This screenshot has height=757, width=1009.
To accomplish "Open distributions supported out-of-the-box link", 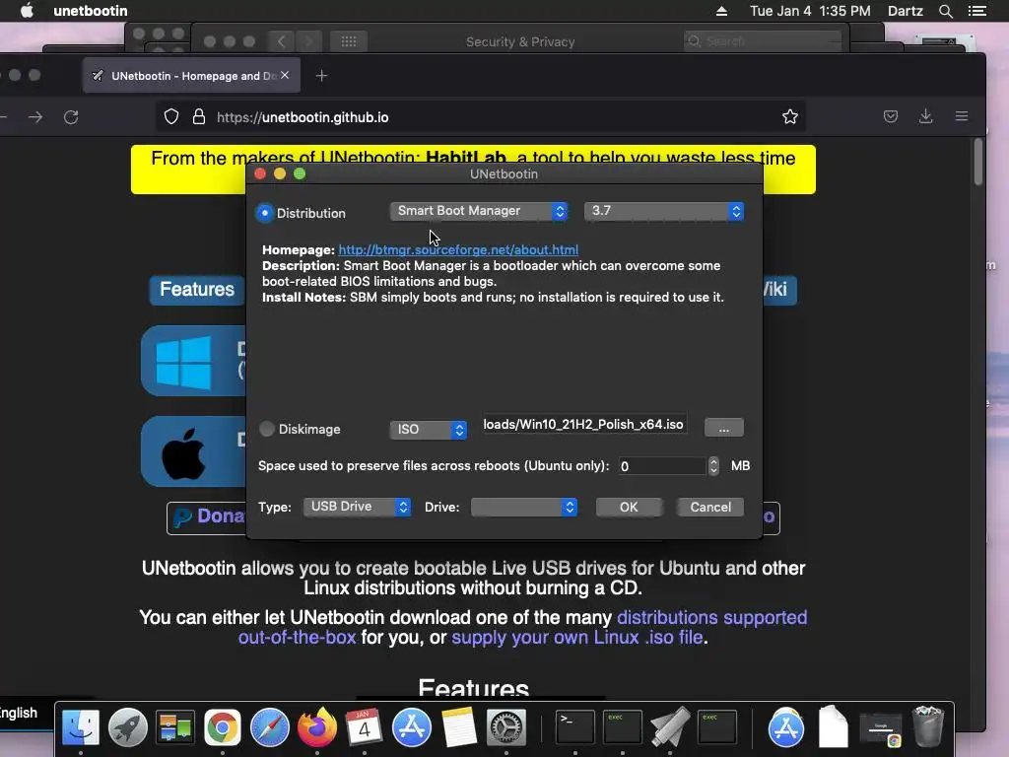I will click(522, 628).
